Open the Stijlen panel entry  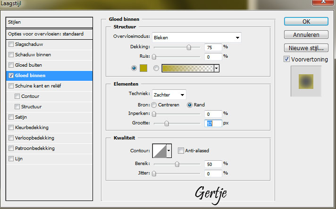(x=49, y=22)
